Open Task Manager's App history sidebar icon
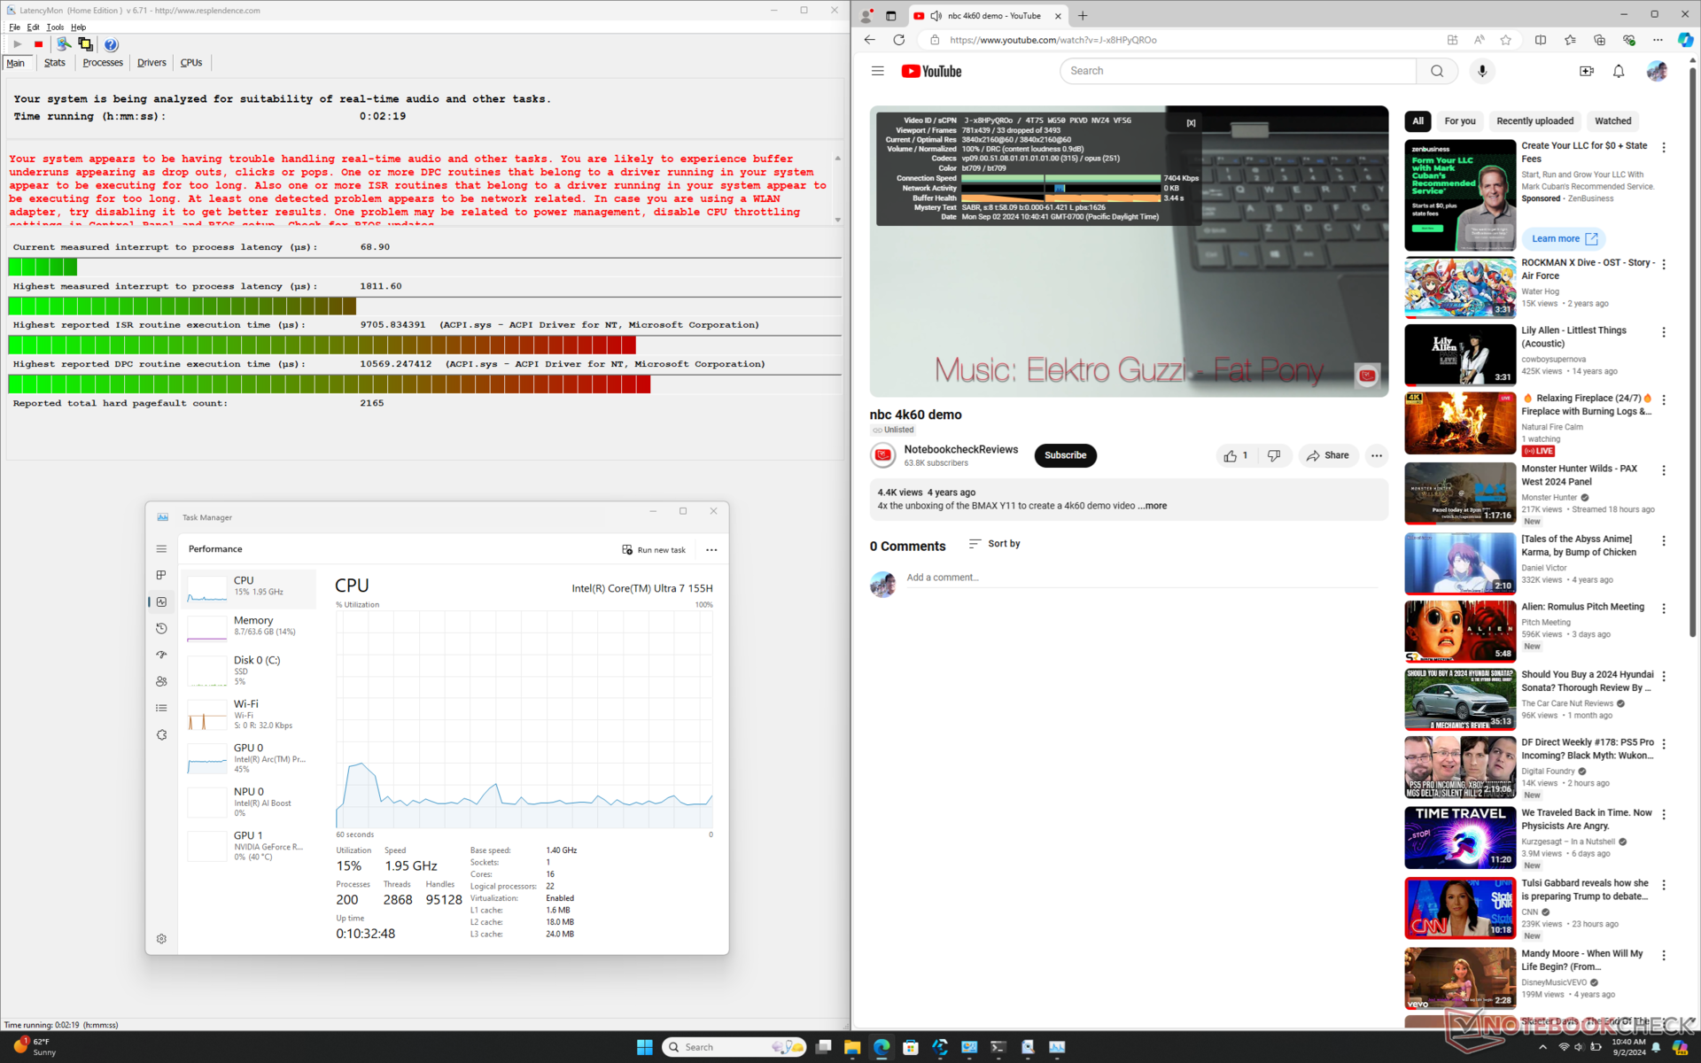Screen dimensions: 1701x1063 (x=161, y=628)
